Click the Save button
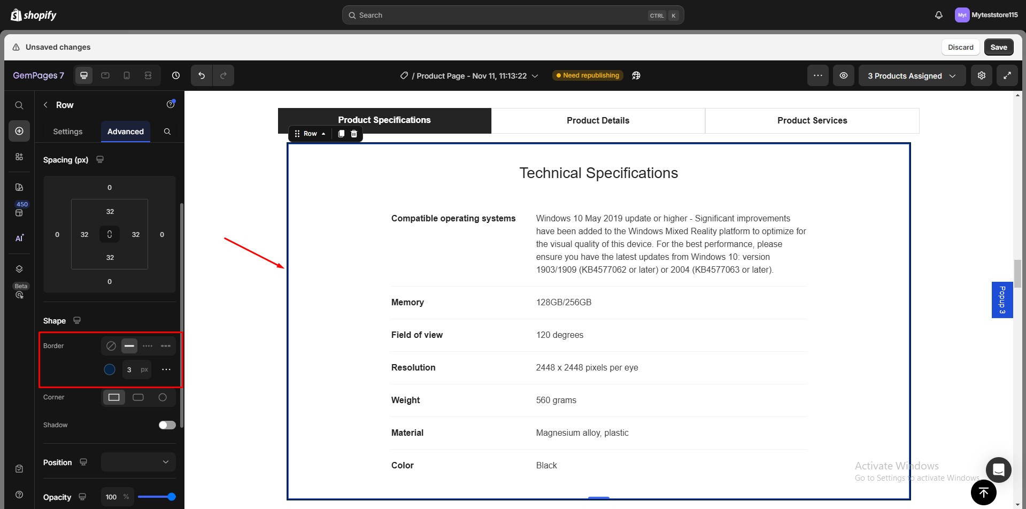This screenshot has height=509, width=1026. [x=998, y=47]
